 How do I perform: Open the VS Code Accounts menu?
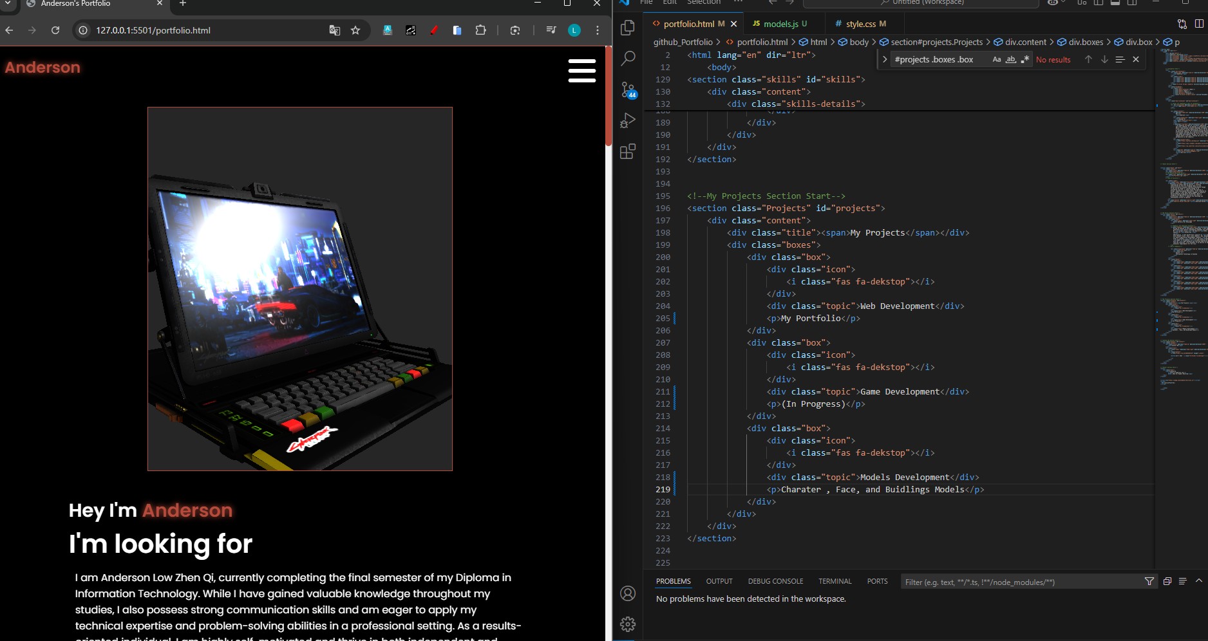point(628,593)
